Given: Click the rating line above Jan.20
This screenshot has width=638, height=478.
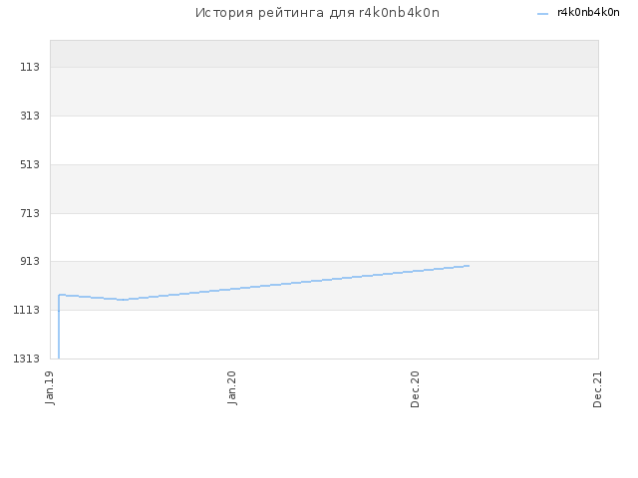Looking at the screenshot, I should click(x=232, y=289).
